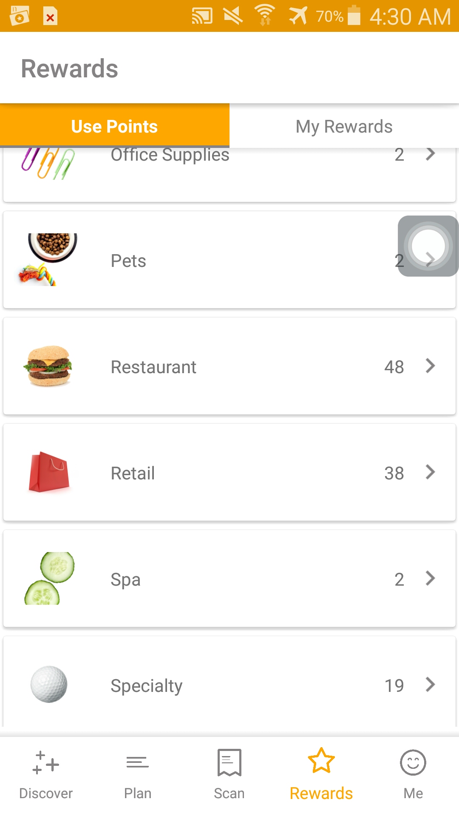
Task: Open the Me smiley profile icon
Action: point(413,763)
